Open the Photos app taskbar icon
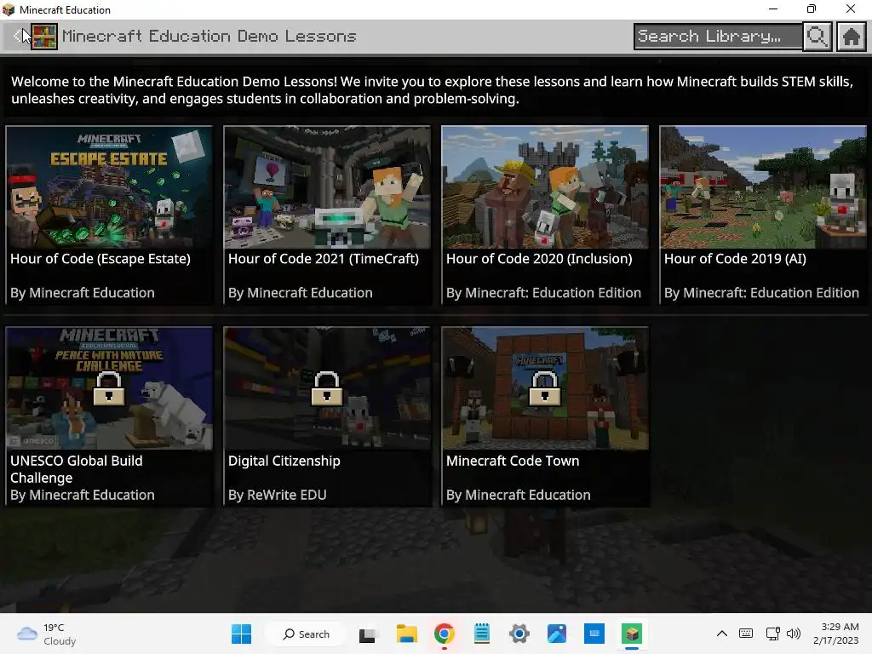The image size is (872, 654). click(557, 634)
